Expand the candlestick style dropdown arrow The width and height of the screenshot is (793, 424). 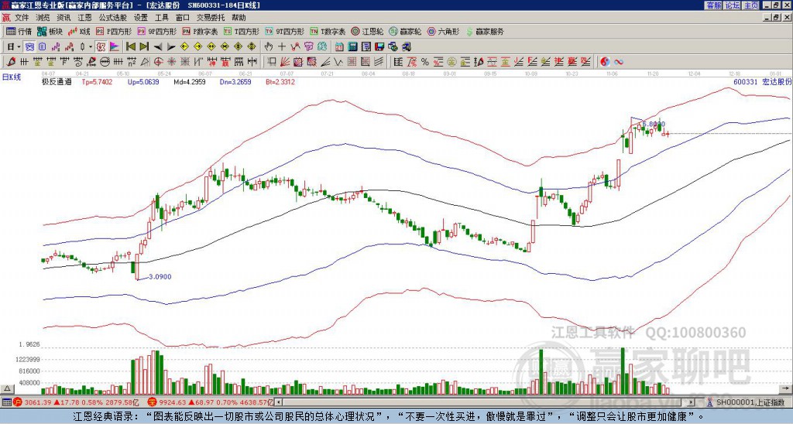tap(91, 47)
